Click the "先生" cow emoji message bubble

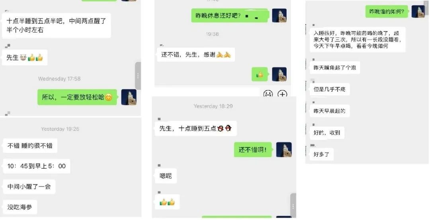tap(25, 58)
